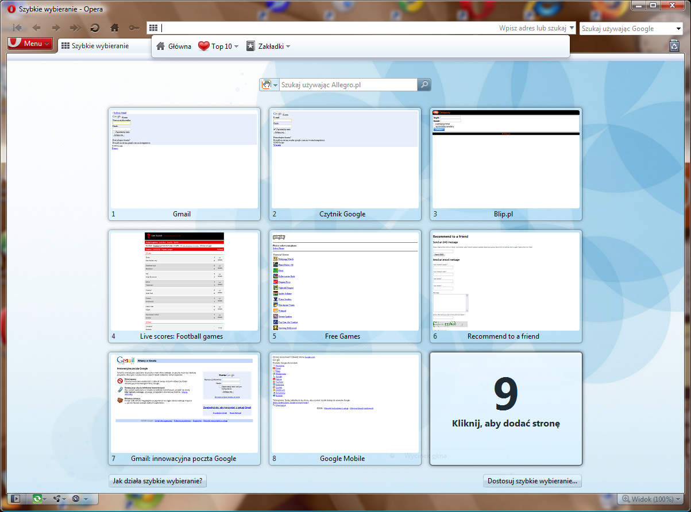Expand the 'Zakładki' bookmarks menu
Screen dimensions: 691x512
[x=268, y=46]
